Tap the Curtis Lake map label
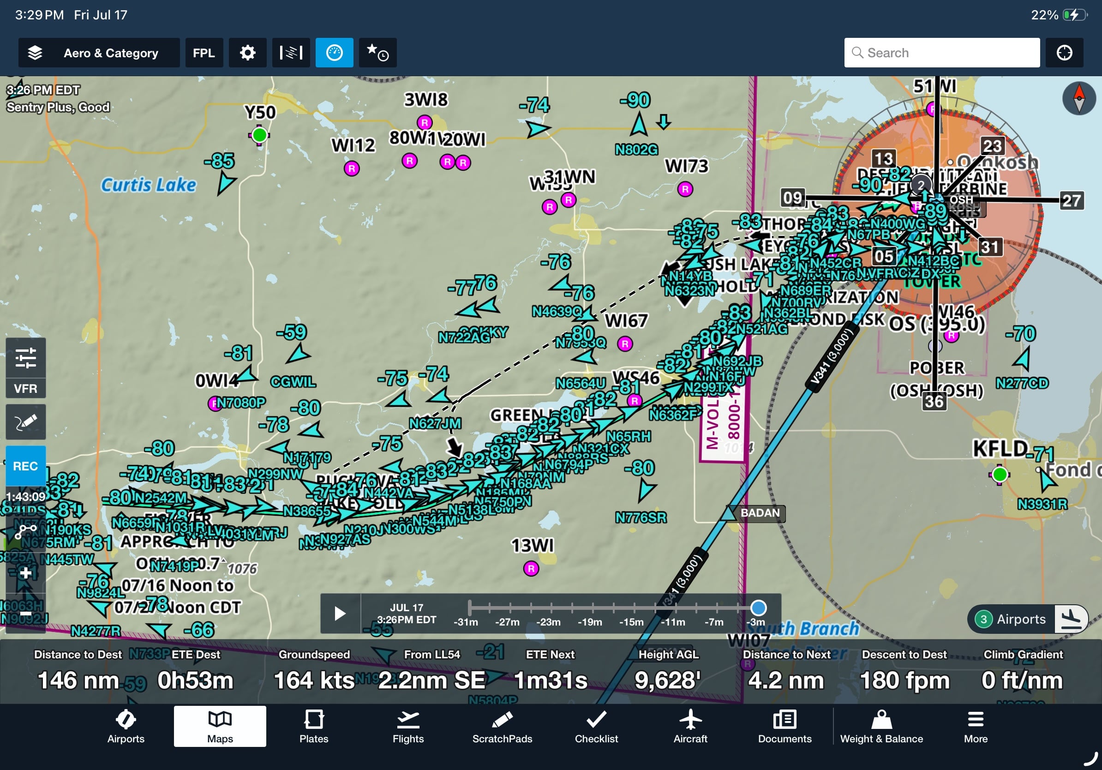The width and height of the screenshot is (1102, 770). (148, 185)
